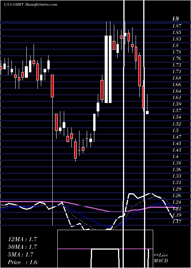This screenshot has width=191, height=268.
Task: Select the 1.87 price axis label
Action: [178, 26]
